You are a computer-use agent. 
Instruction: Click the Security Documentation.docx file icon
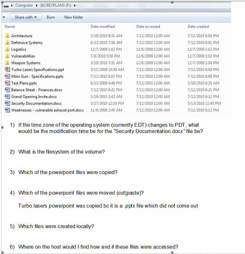[7, 103]
